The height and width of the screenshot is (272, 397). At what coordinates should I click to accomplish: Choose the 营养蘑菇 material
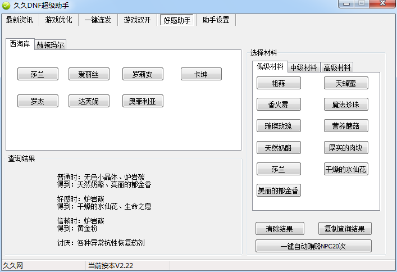346,126
